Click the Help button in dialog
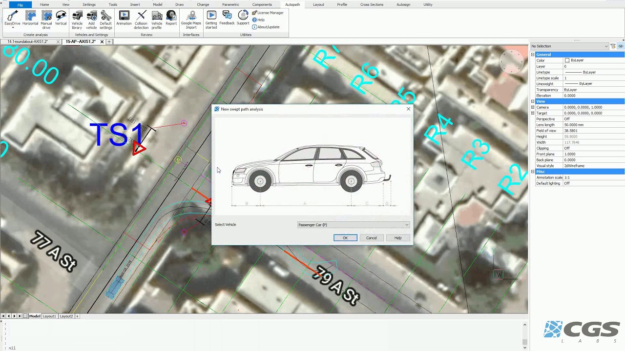Image resolution: width=625 pixels, height=351 pixels. (398, 238)
